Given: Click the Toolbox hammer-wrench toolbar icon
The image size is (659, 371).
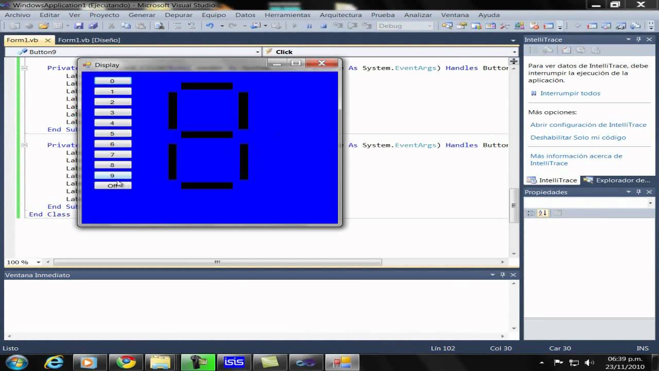Looking at the screenshot, I should pos(505,26).
